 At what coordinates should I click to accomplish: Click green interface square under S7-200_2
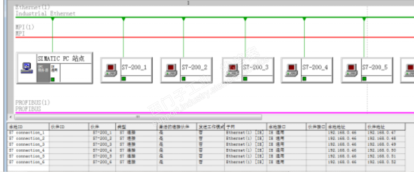click(184, 79)
